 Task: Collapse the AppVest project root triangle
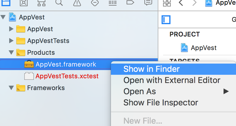pyautogui.click(x=3, y=17)
